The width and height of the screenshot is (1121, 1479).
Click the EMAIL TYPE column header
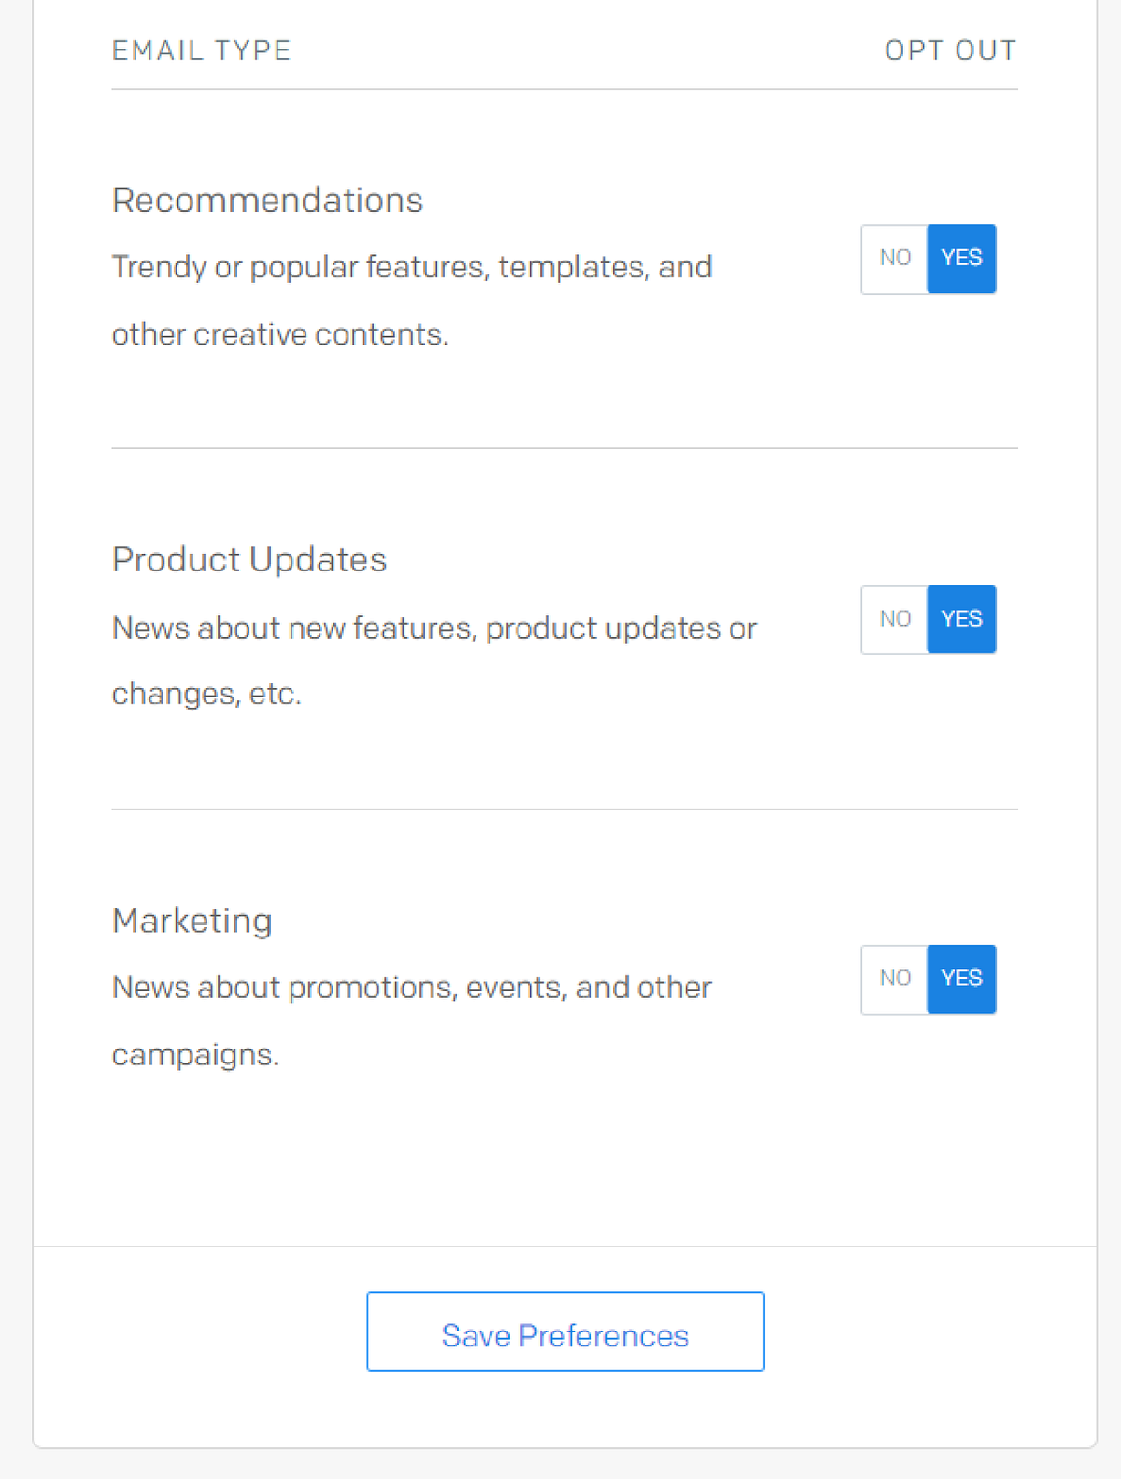pyautogui.click(x=202, y=50)
